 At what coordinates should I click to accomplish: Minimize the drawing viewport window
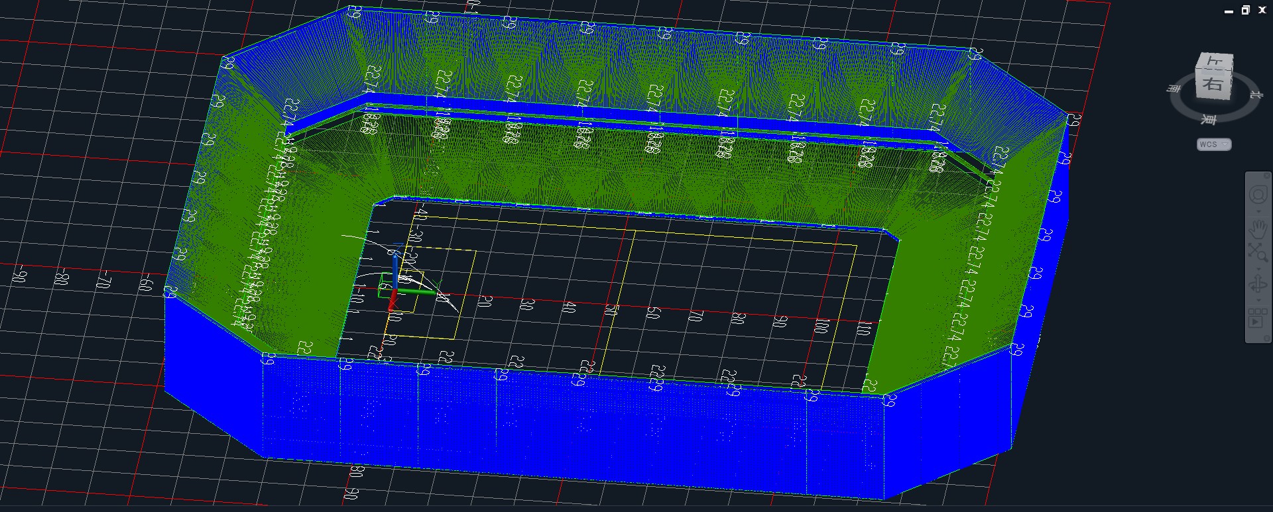(x=1229, y=11)
